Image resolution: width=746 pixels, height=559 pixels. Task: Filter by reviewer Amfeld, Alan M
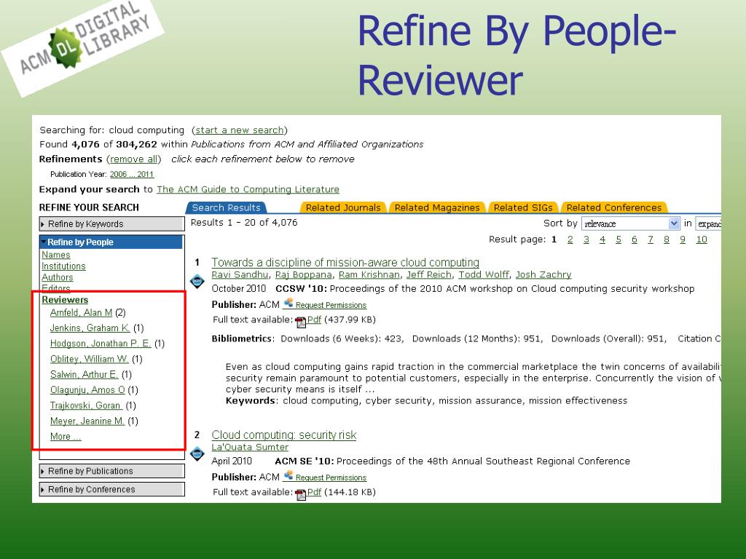(81, 313)
